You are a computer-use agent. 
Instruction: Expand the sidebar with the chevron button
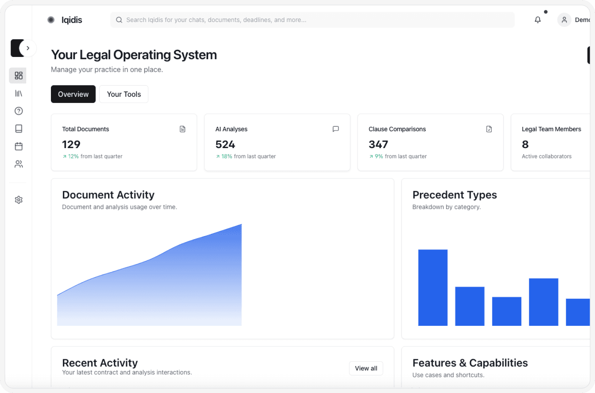(x=28, y=48)
